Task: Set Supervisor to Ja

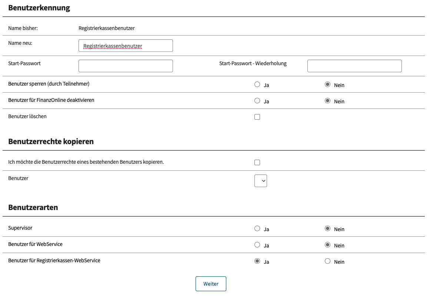Action: (x=257, y=229)
